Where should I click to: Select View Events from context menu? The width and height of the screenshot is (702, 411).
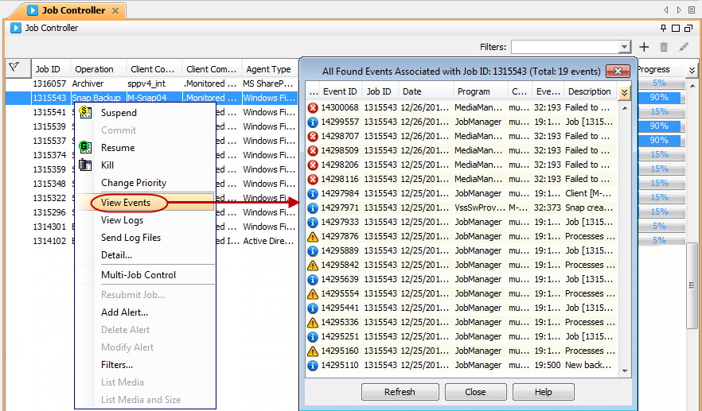(126, 203)
